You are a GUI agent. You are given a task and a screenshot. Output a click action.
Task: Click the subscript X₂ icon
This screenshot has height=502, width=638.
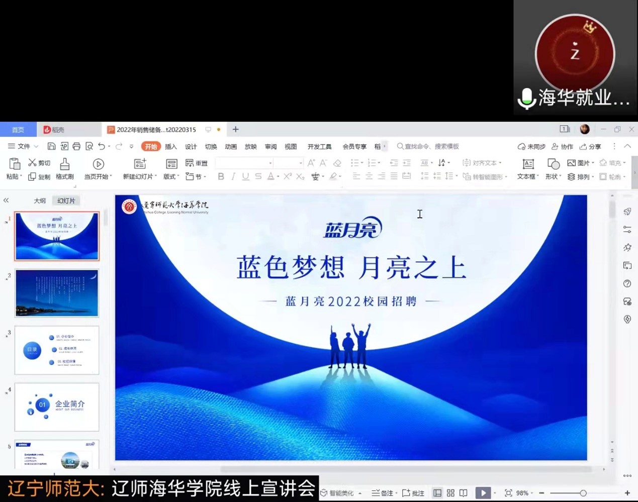tap(300, 176)
